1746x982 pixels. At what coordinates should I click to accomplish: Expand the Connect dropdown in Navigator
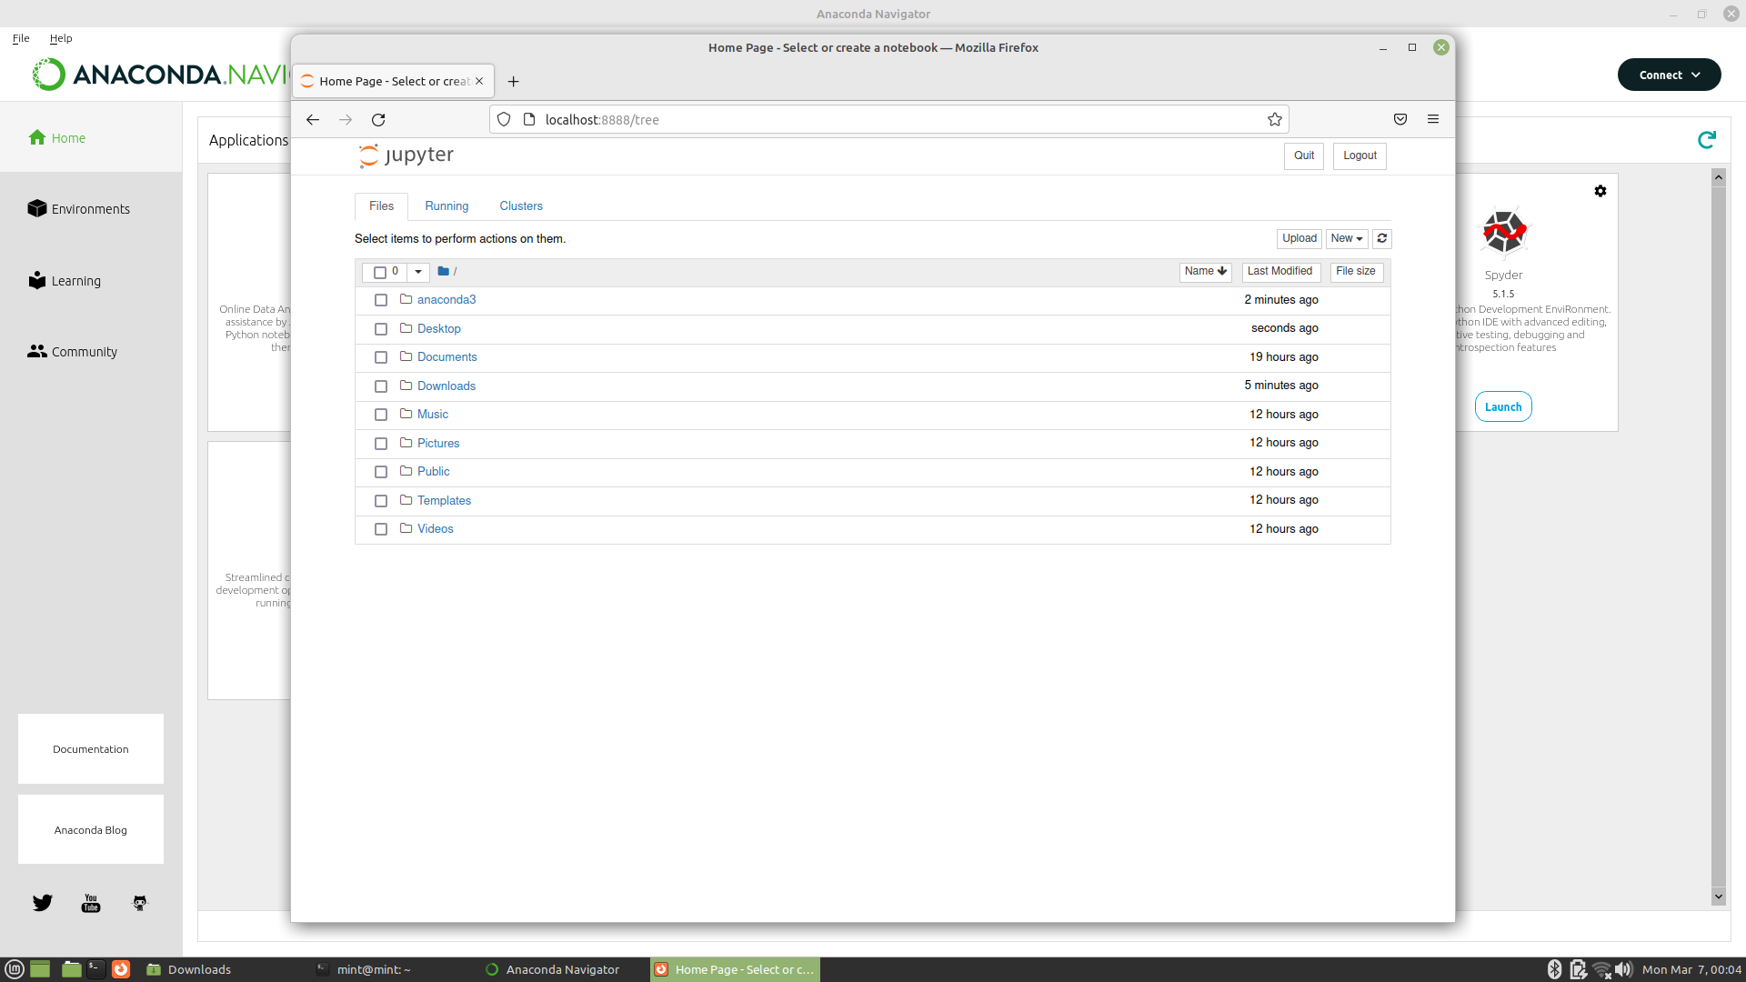coord(1669,75)
